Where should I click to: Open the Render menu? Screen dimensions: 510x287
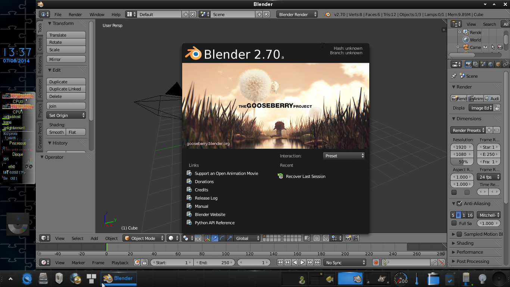(75, 15)
